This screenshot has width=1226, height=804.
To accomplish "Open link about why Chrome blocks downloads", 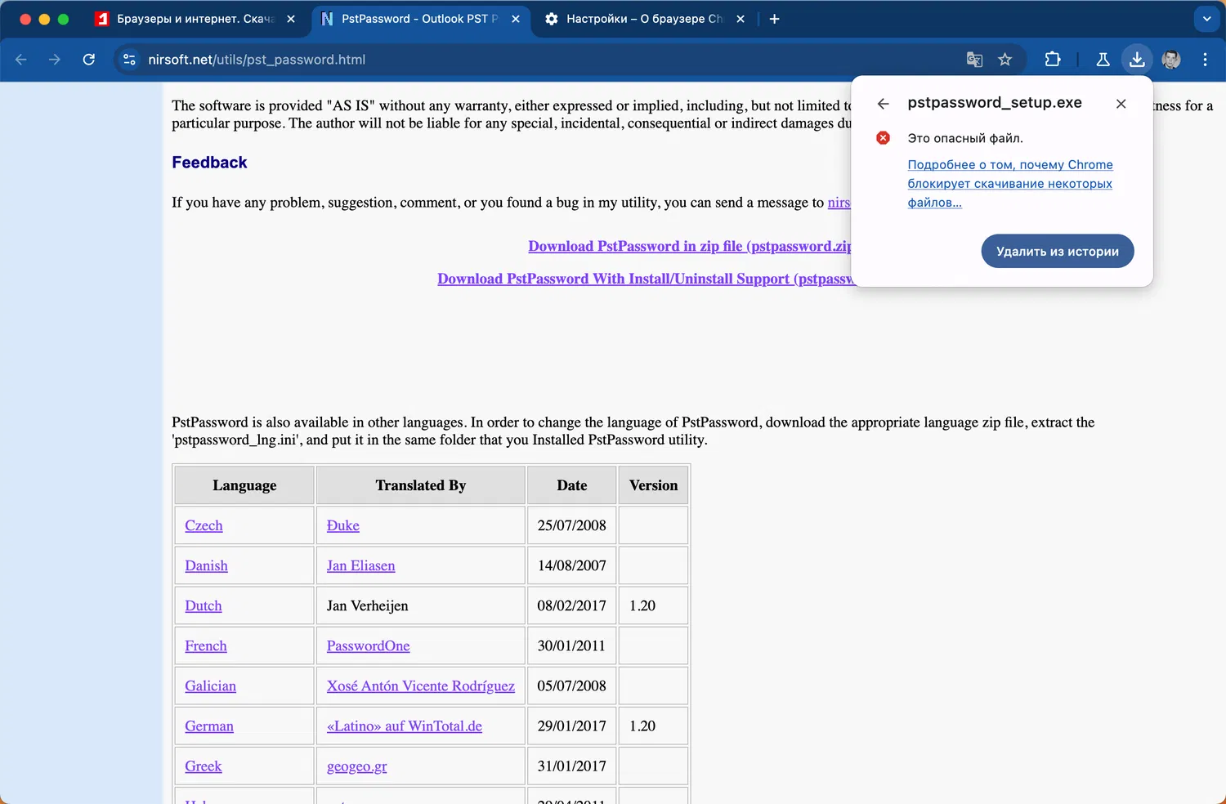I will (1010, 183).
